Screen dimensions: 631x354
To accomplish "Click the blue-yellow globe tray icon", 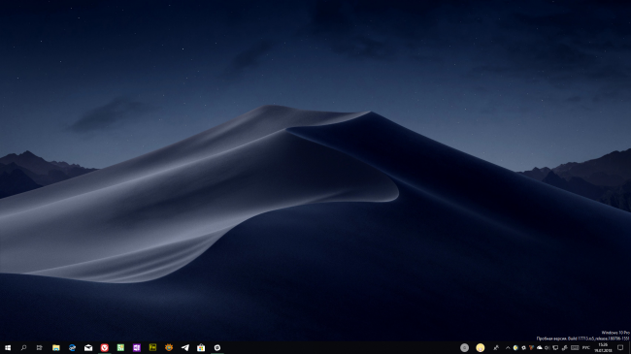I will click(515, 347).
